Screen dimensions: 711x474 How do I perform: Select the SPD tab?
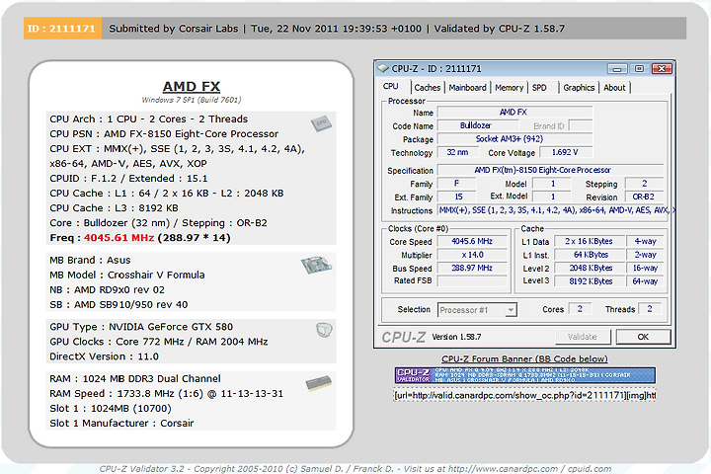(x=539, y=88)
